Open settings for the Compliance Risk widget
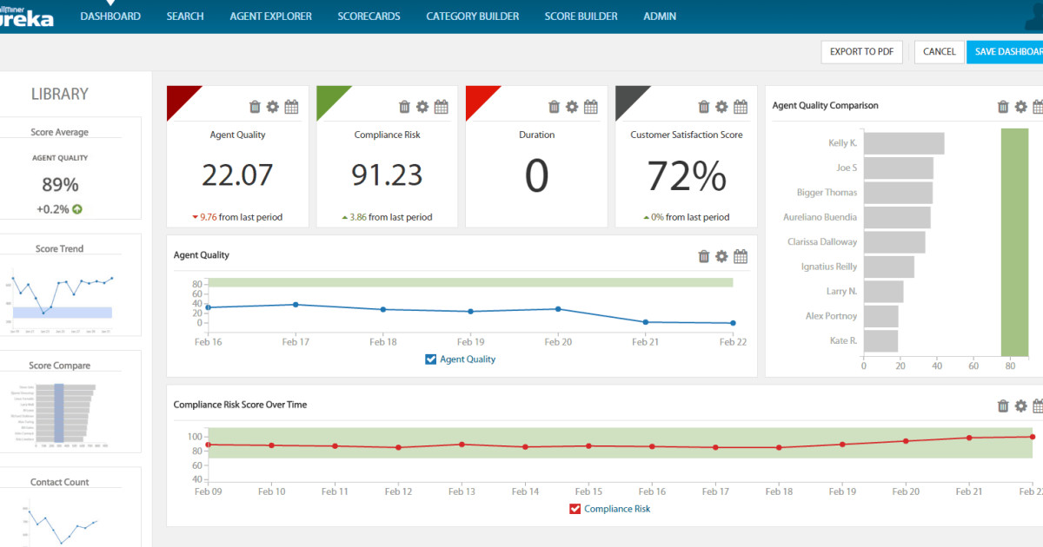This screenshot has width=1043, height=547. [422, 106]
